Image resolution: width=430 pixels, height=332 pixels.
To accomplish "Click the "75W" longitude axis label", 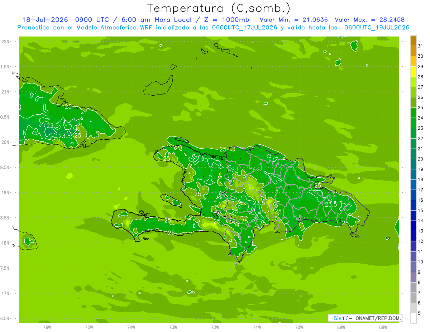I will [x=89, y=327].
